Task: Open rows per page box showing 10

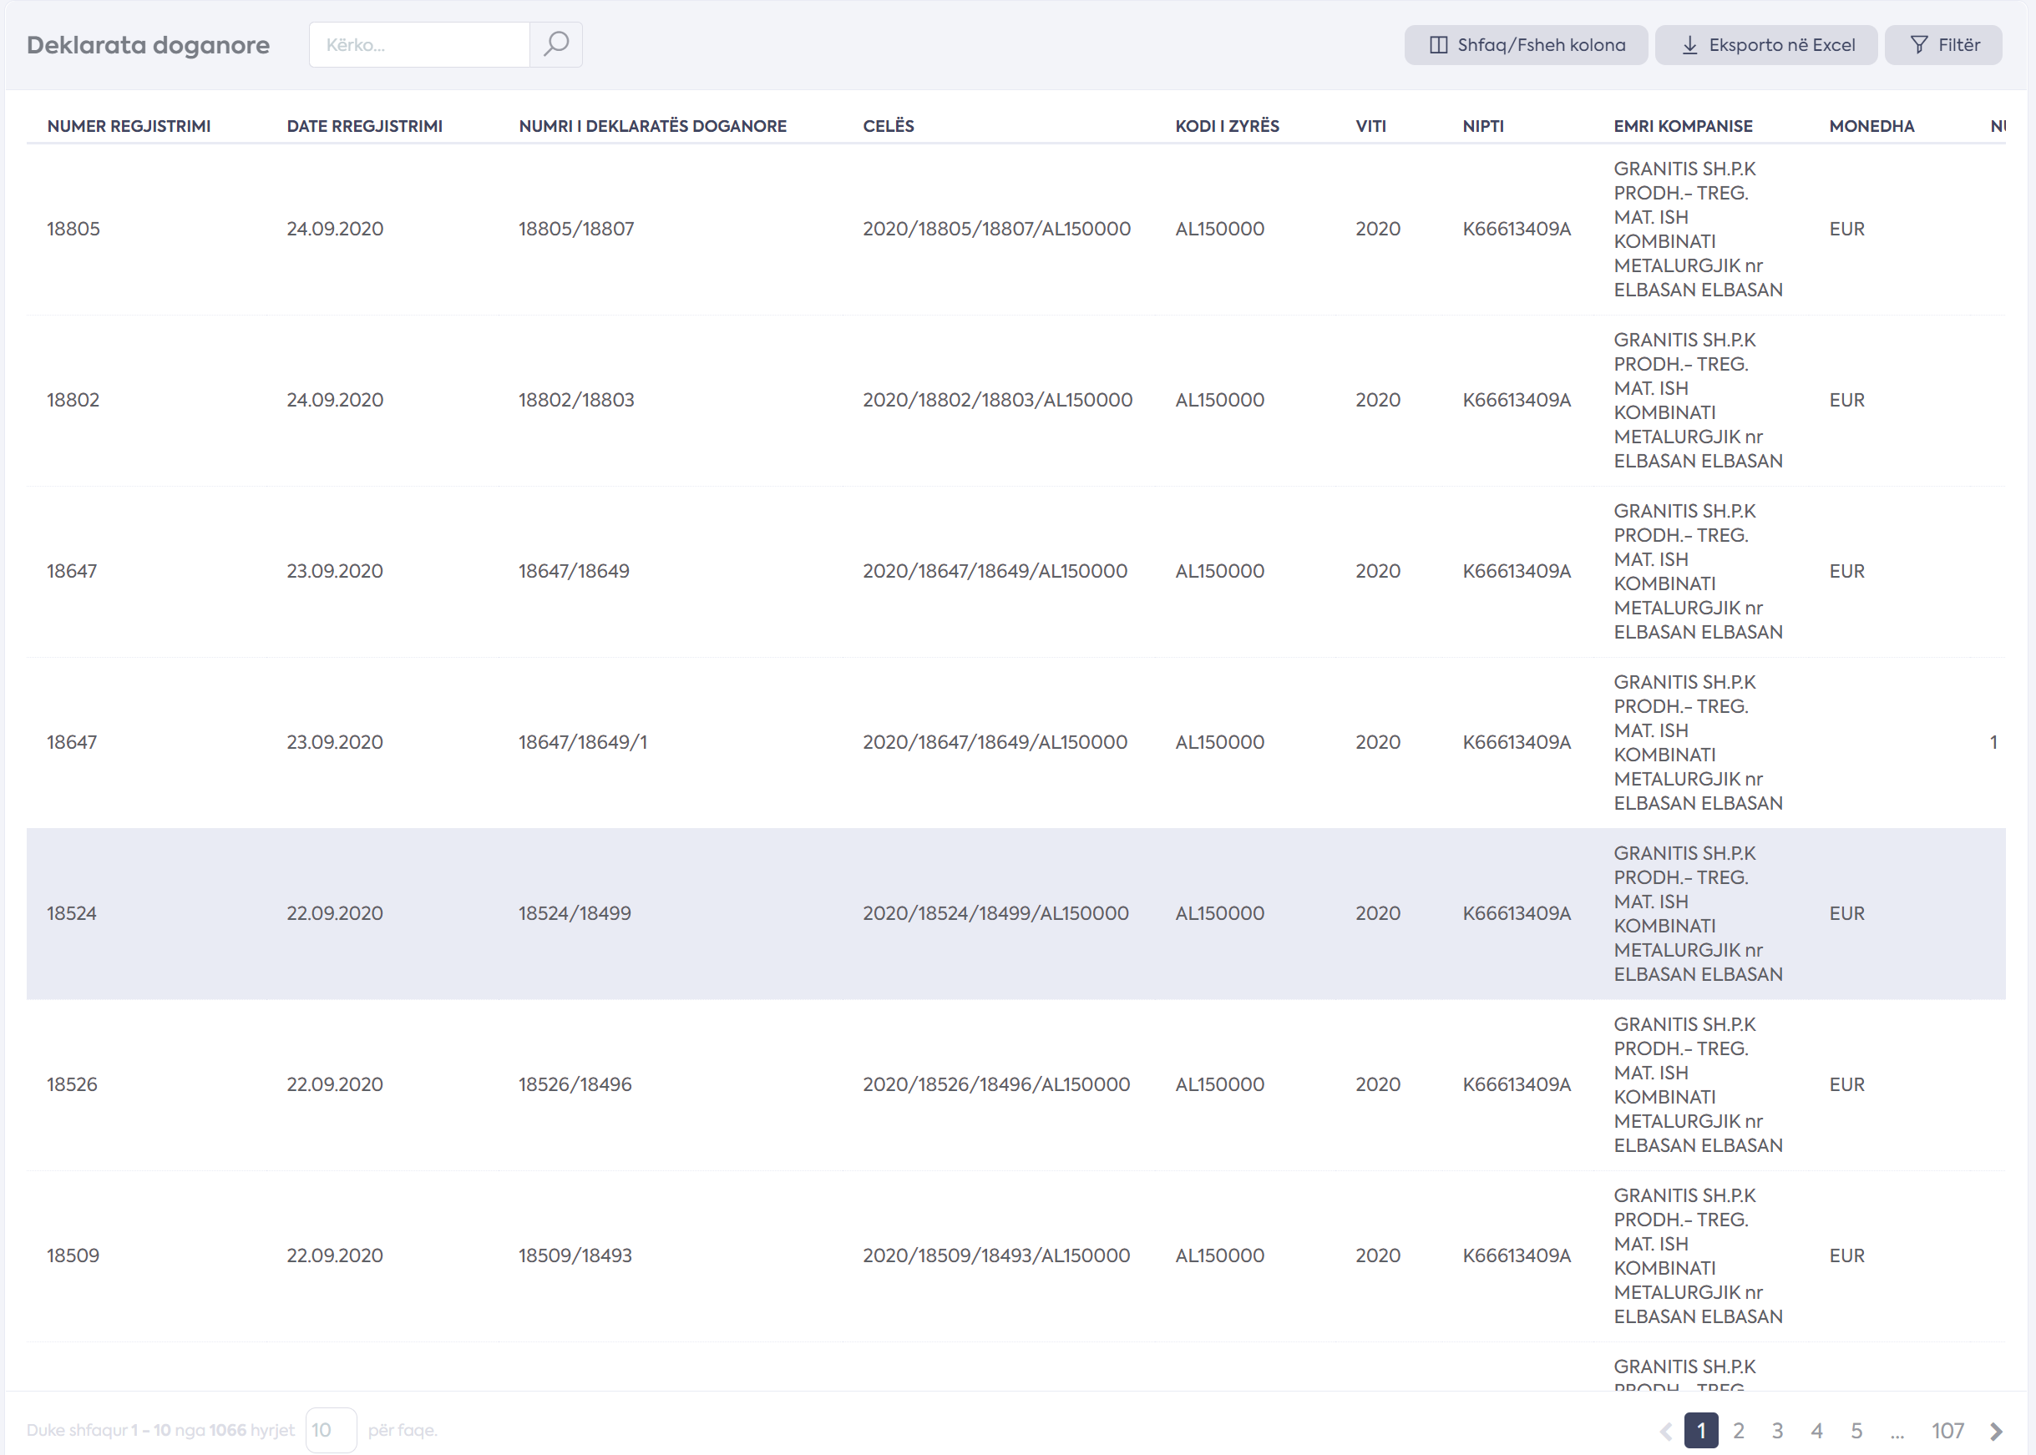Action: click(331, 1430)
